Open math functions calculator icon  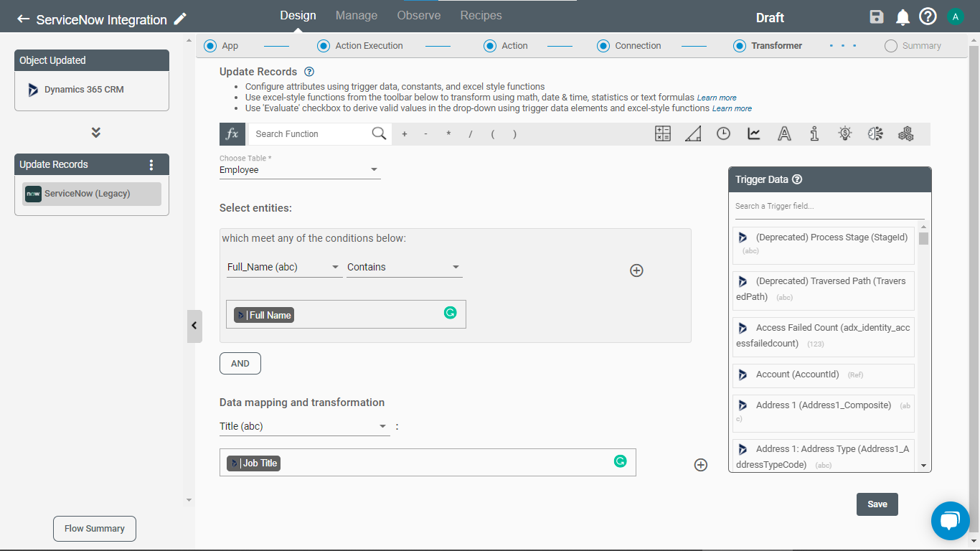tap(663, 133)
